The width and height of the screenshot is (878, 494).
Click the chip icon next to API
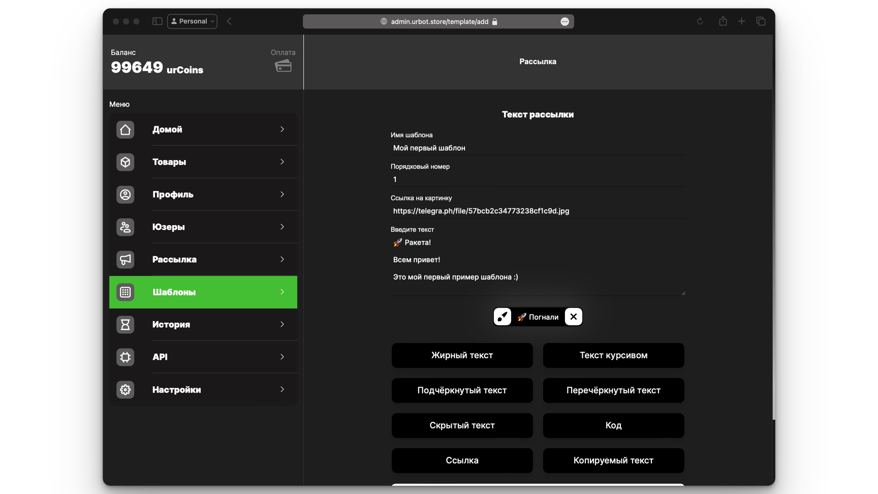[x=125, y=357]
